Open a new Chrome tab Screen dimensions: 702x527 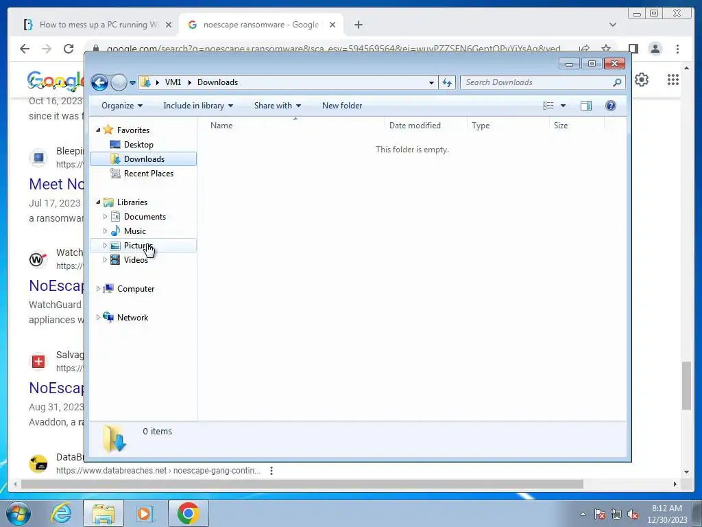pos(358,25)
